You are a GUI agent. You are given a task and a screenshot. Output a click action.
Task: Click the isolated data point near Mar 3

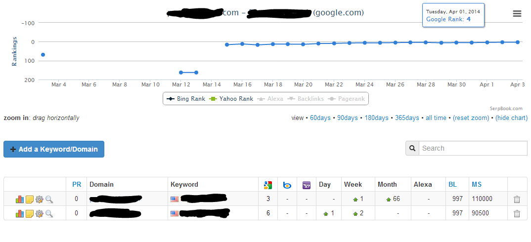click(x=43, y=55)
